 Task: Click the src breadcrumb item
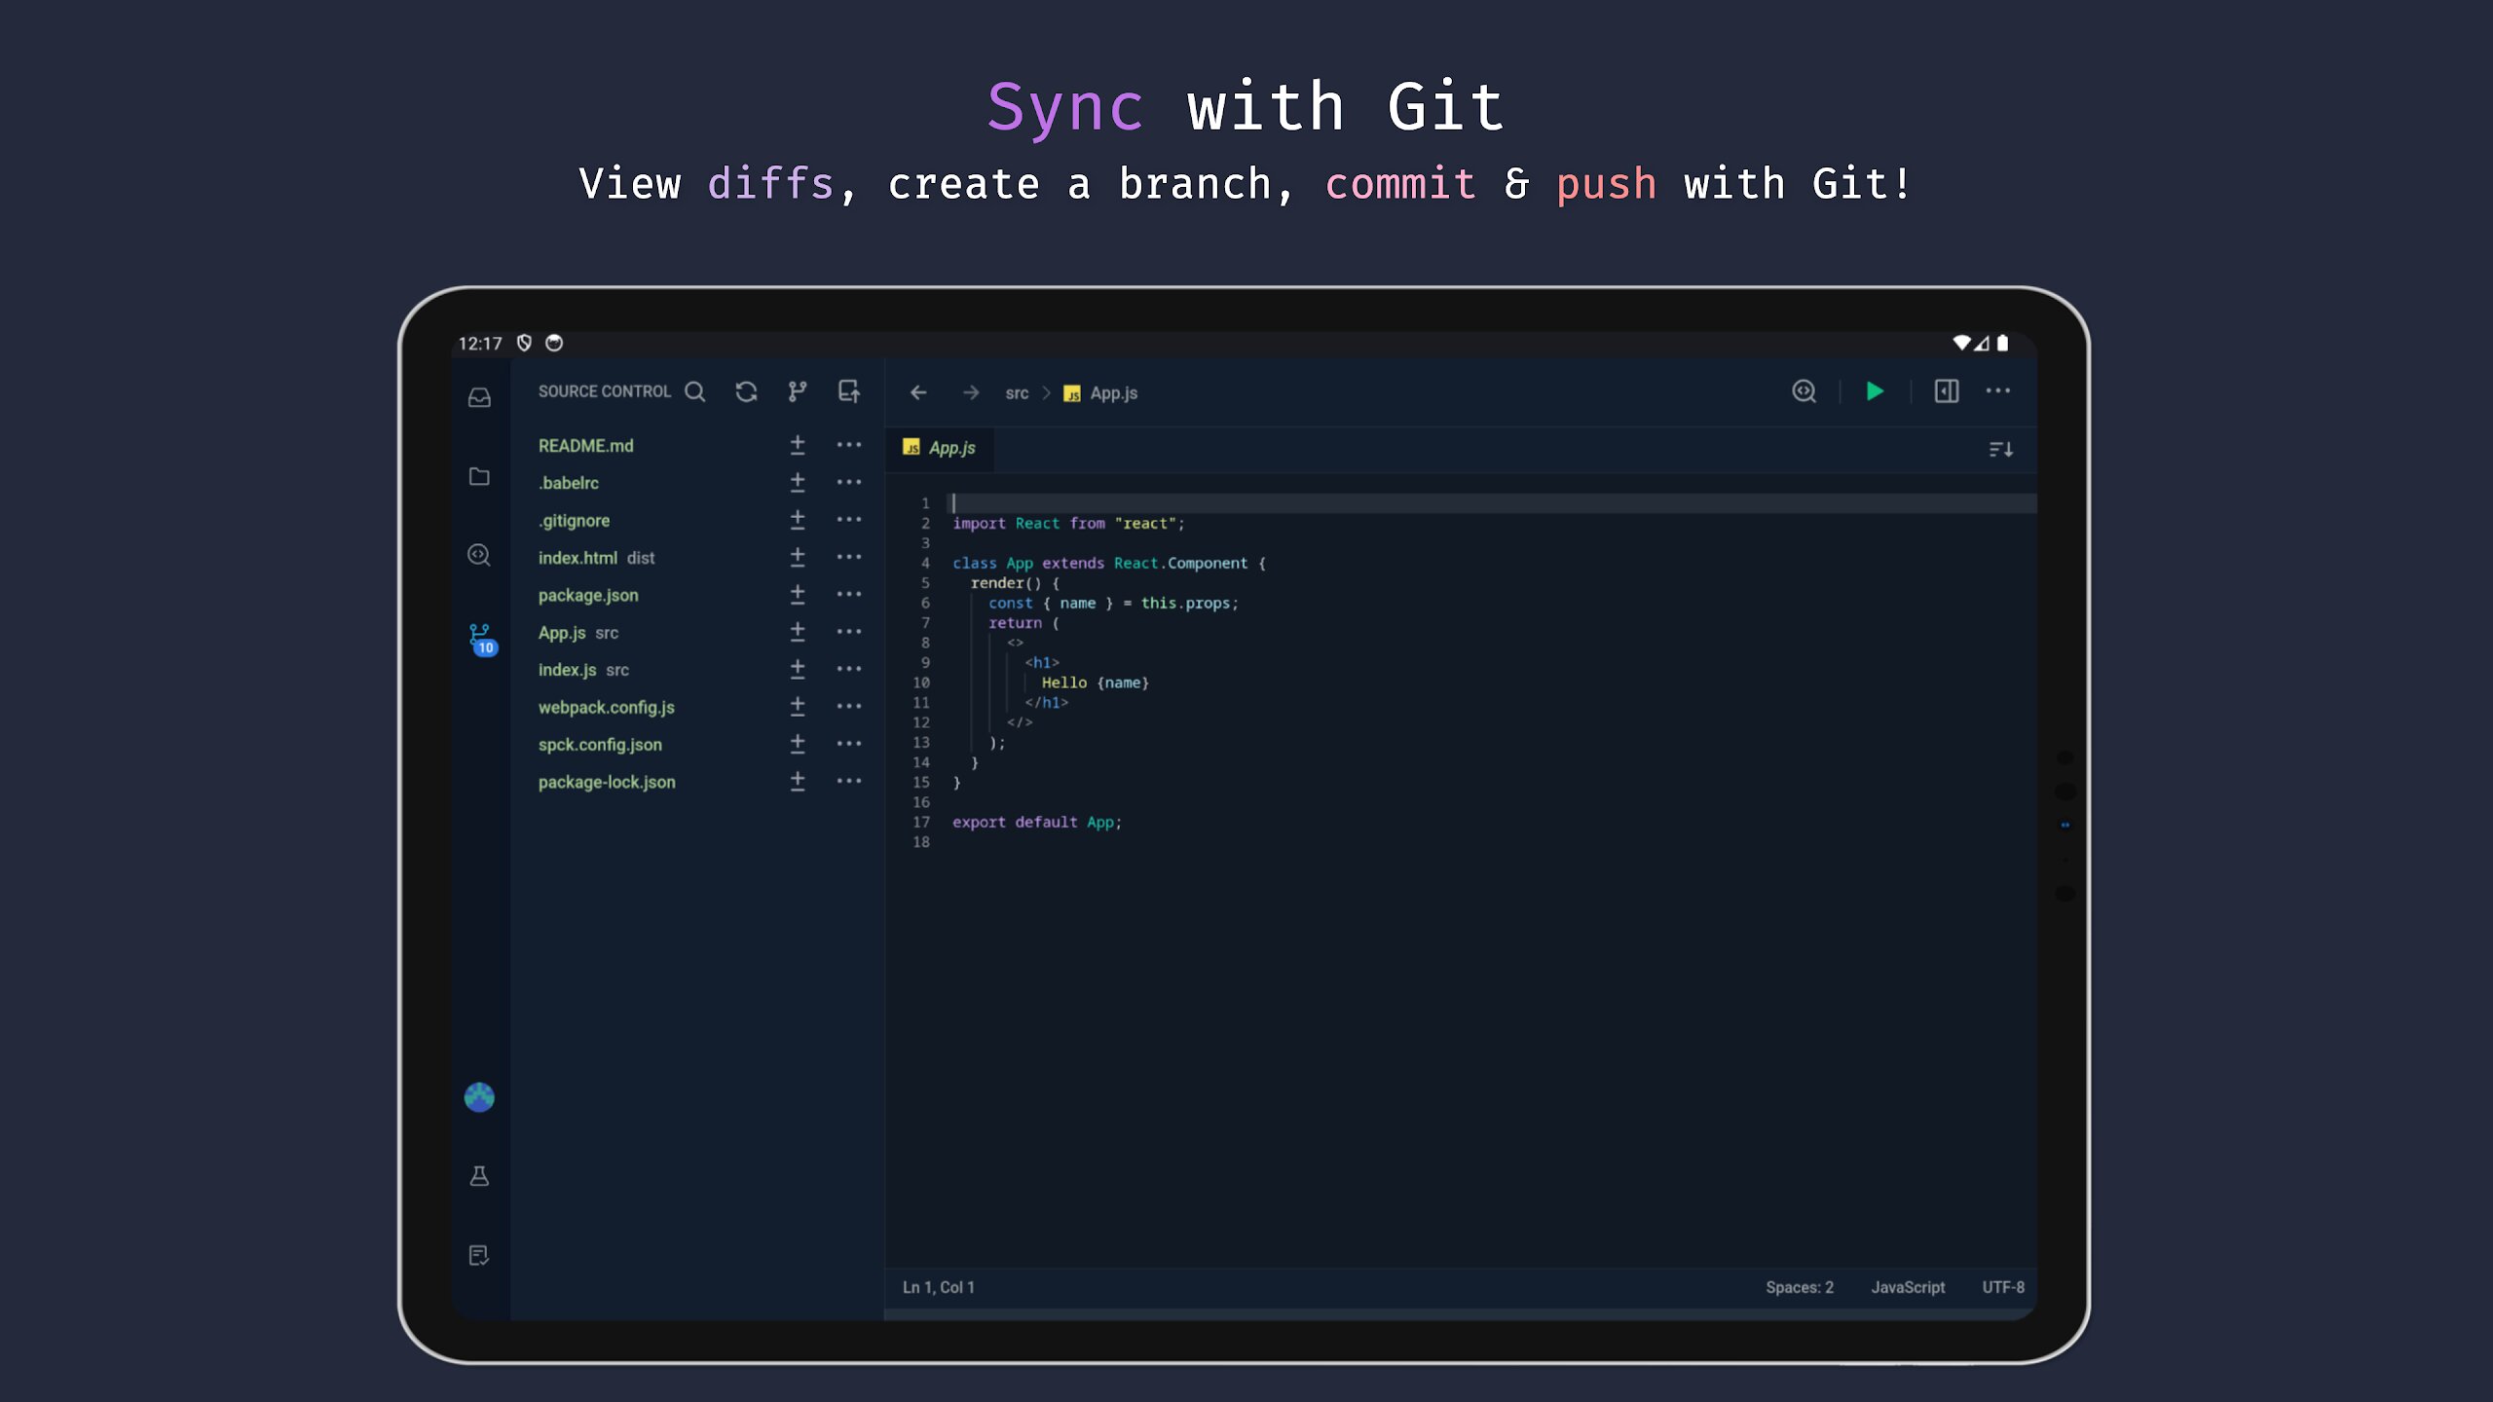coord(1017,393)
